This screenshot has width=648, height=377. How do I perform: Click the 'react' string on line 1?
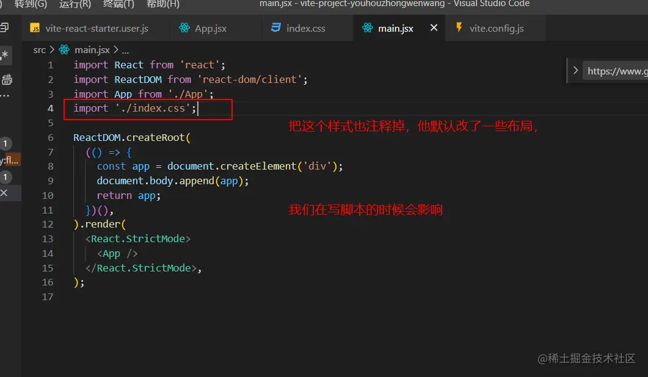click(200, 65)
